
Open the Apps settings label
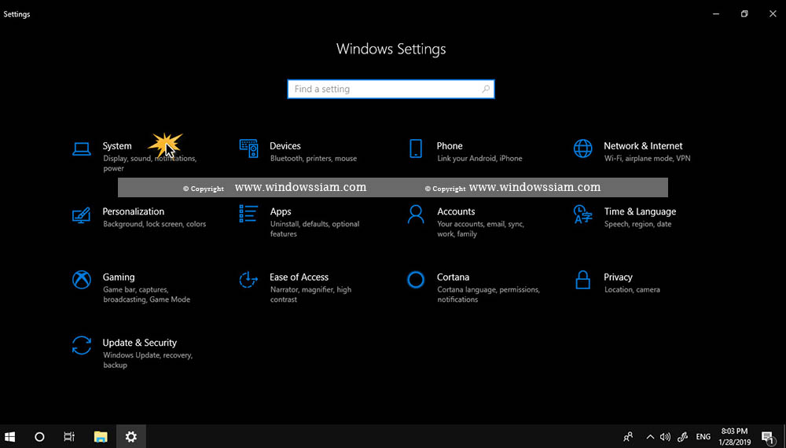281,211
